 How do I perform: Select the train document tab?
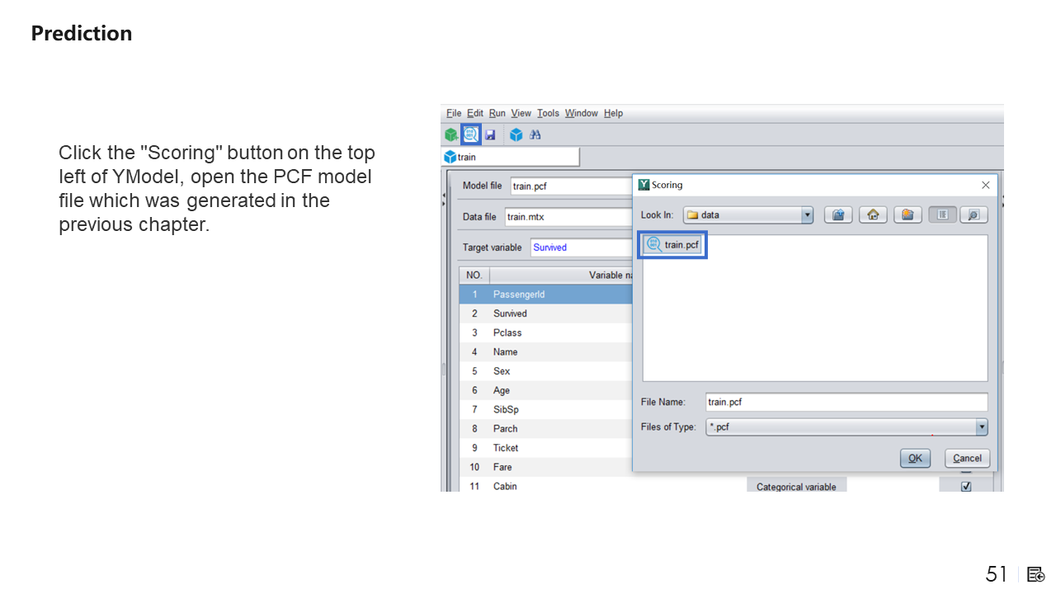click(x=511, y=157)
